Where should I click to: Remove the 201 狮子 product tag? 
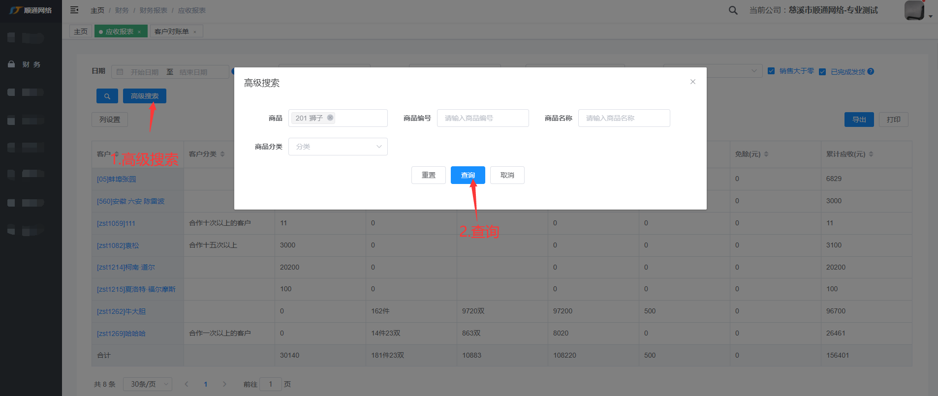click(330, 118)
